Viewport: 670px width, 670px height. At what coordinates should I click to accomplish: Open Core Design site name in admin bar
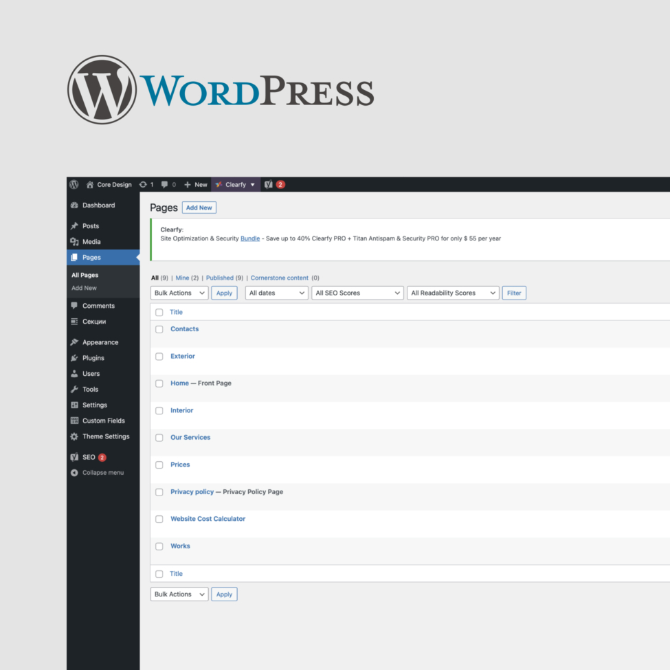114,185
